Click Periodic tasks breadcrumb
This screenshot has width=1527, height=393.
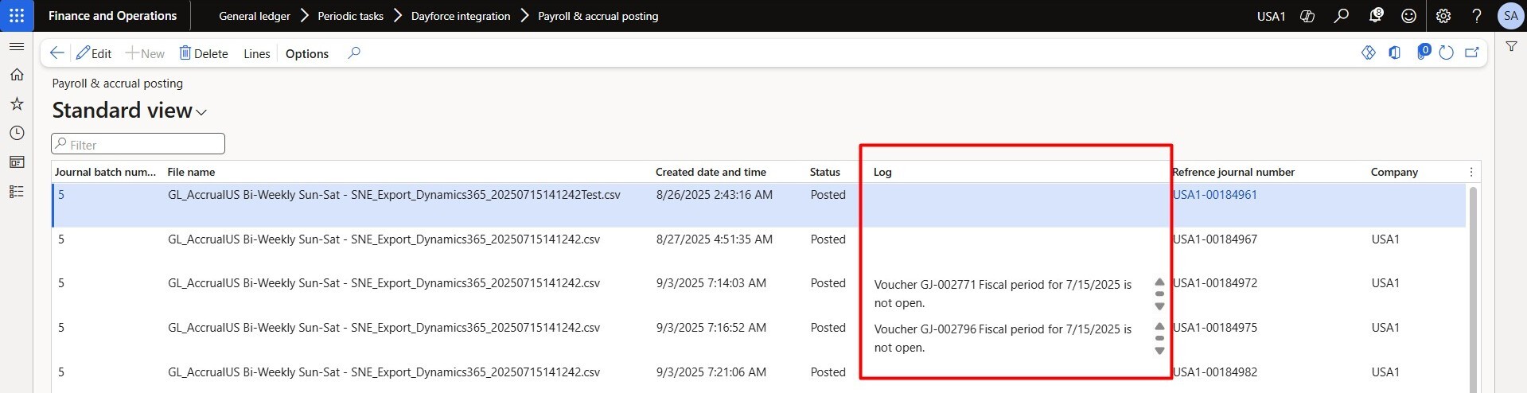350,16
